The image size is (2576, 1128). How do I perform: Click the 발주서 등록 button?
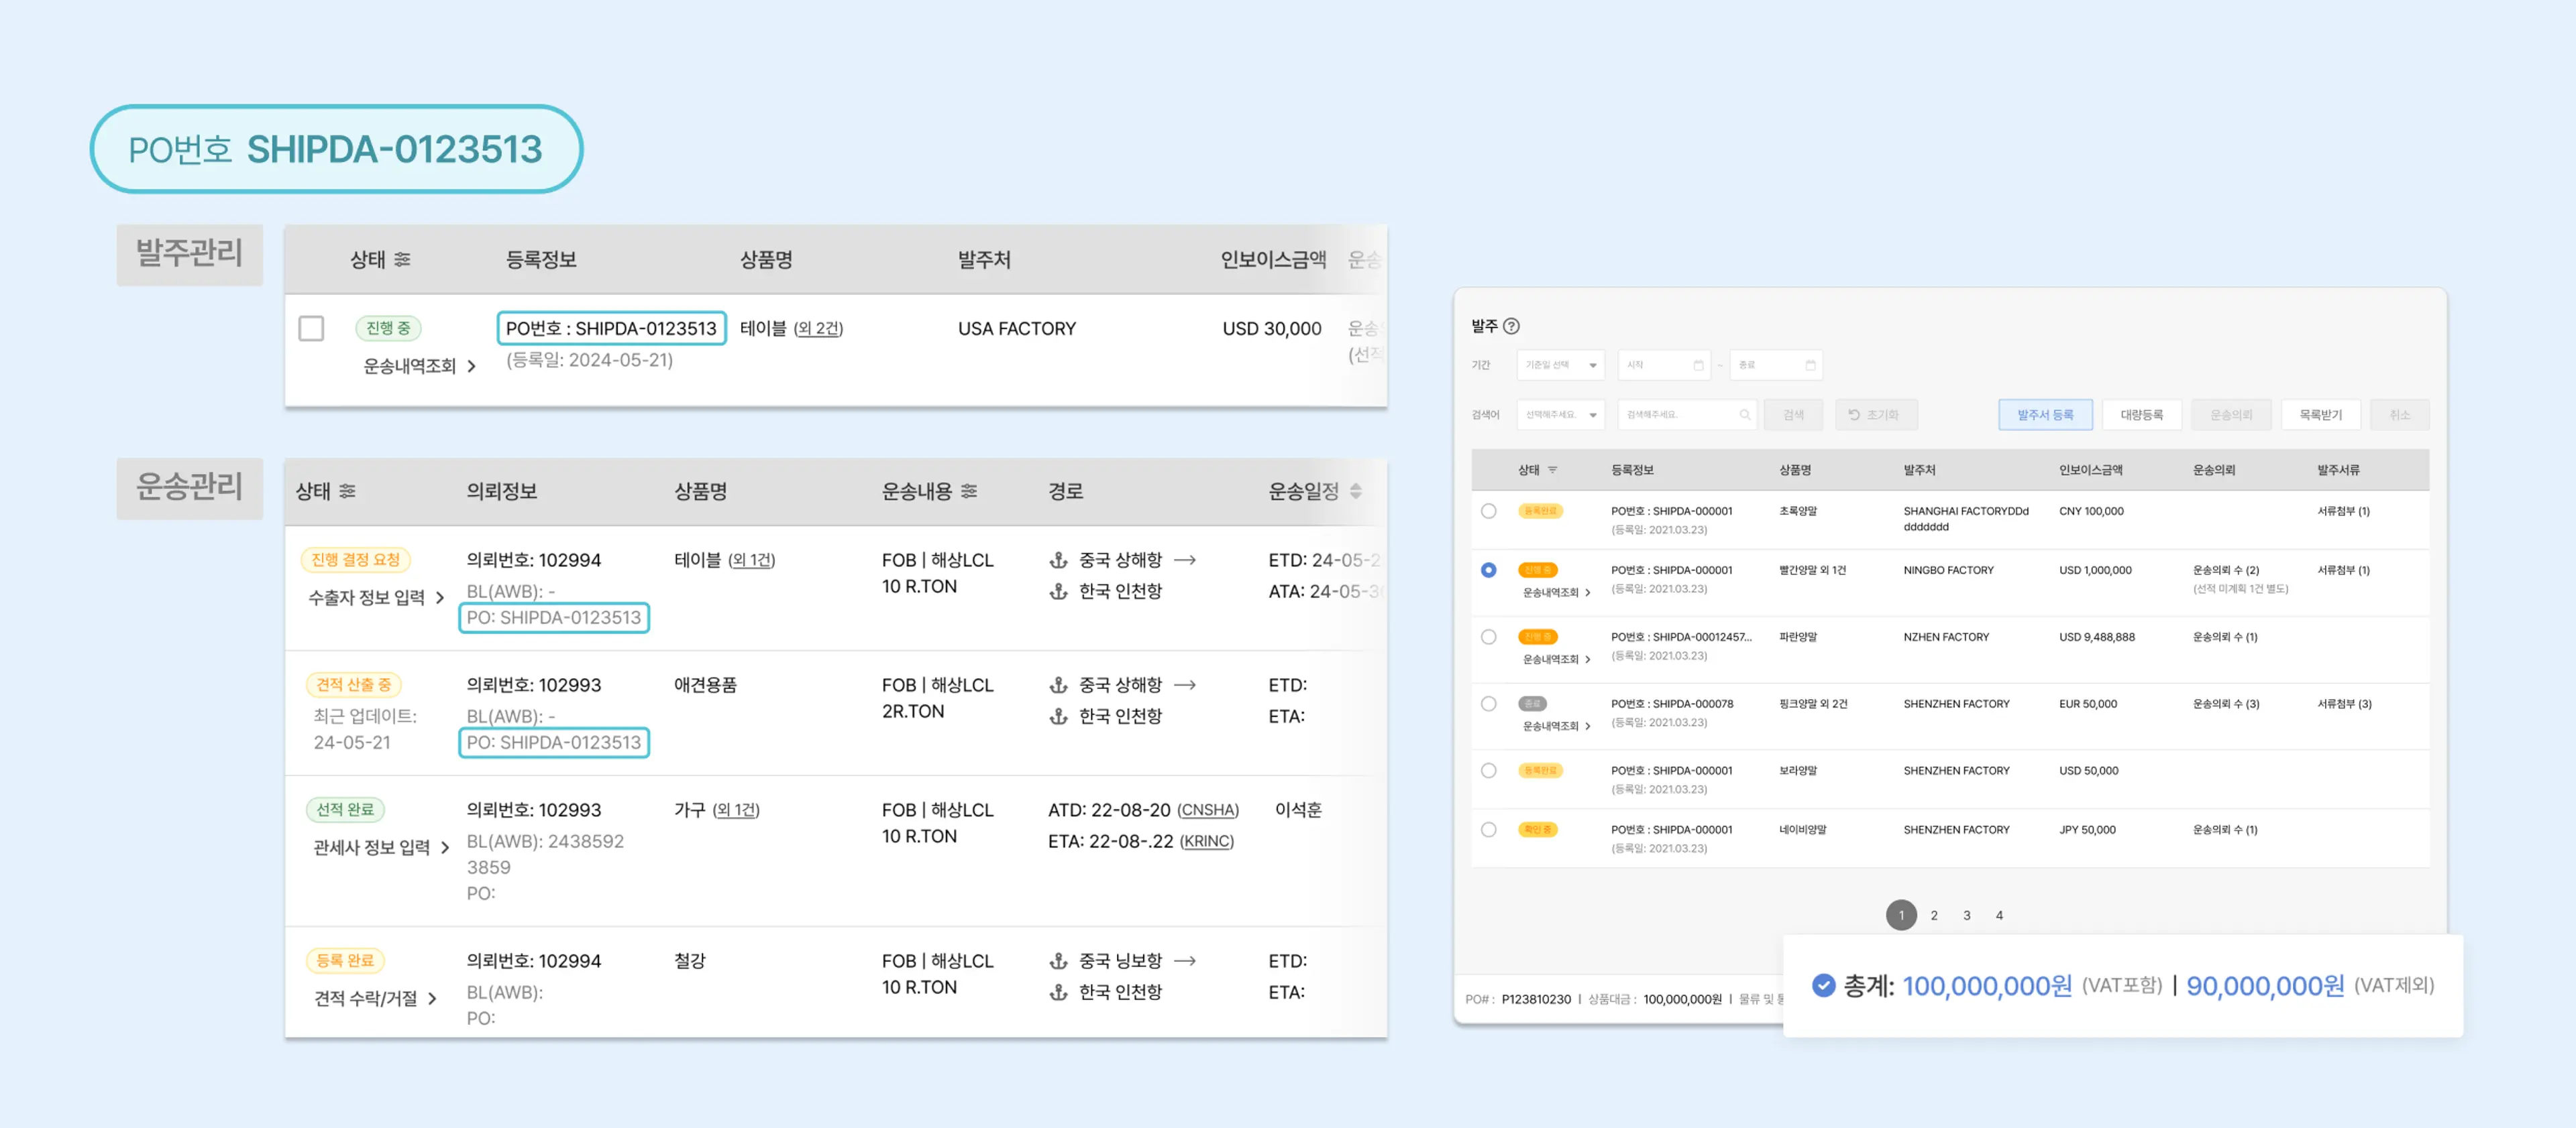click(x=2045, y=415)
